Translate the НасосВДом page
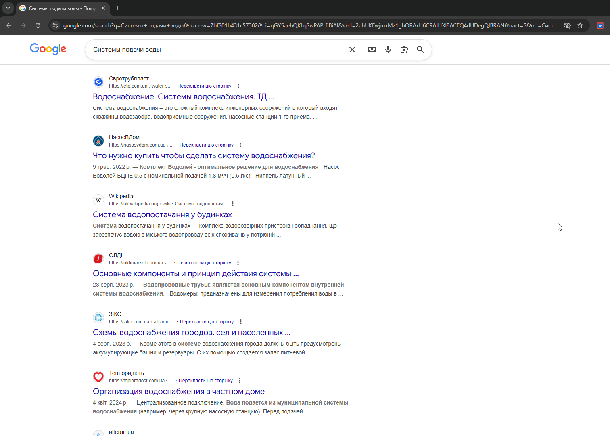This screenshot has width=610, height=436. click(207, 145)
